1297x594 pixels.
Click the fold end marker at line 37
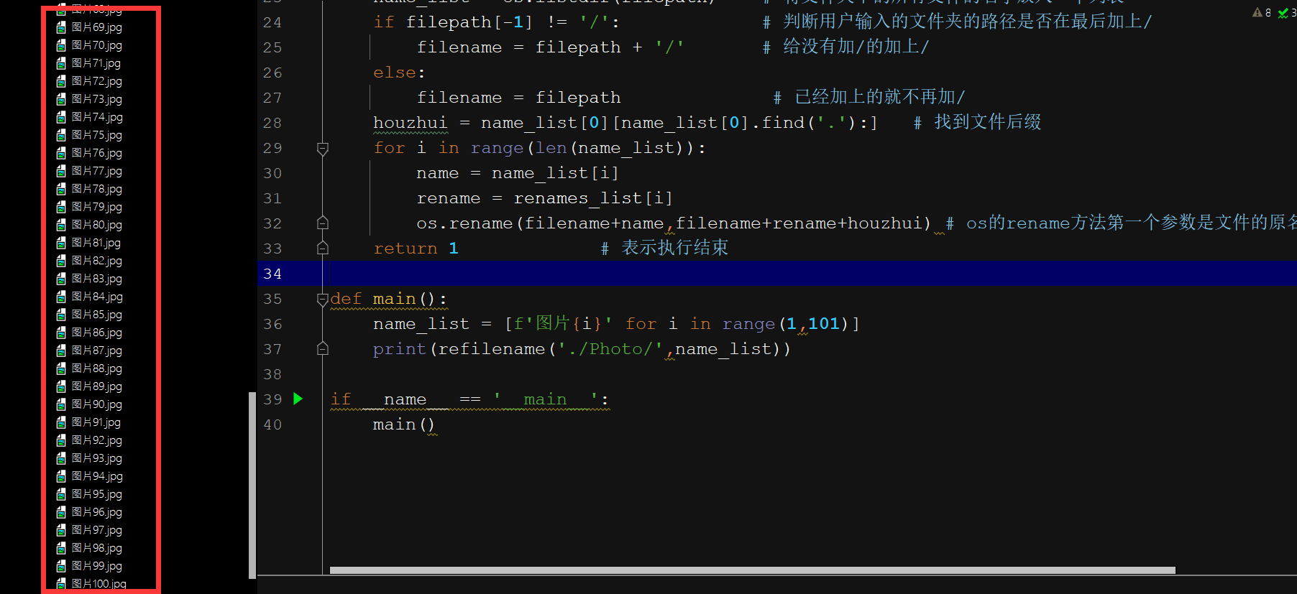pyautogui.click(x=323, y=349)
